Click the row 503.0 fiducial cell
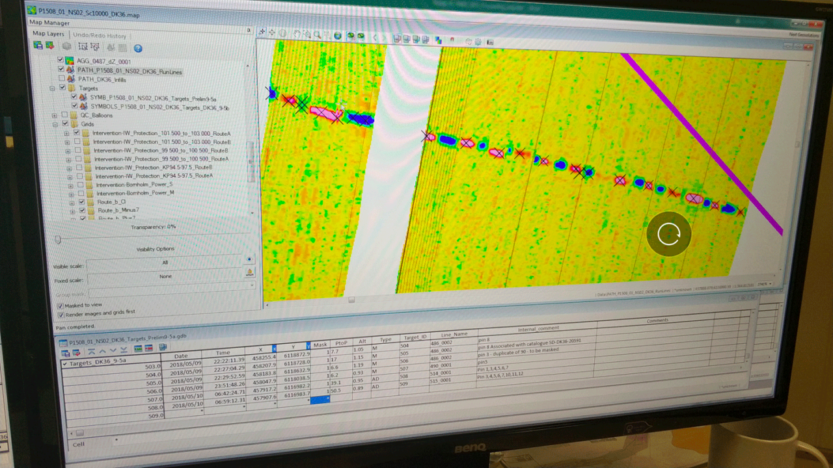The width and height of the screenshot is (833, 468). coord(112,369)
